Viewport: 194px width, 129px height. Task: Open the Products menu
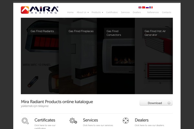click(x=96, y=12)
